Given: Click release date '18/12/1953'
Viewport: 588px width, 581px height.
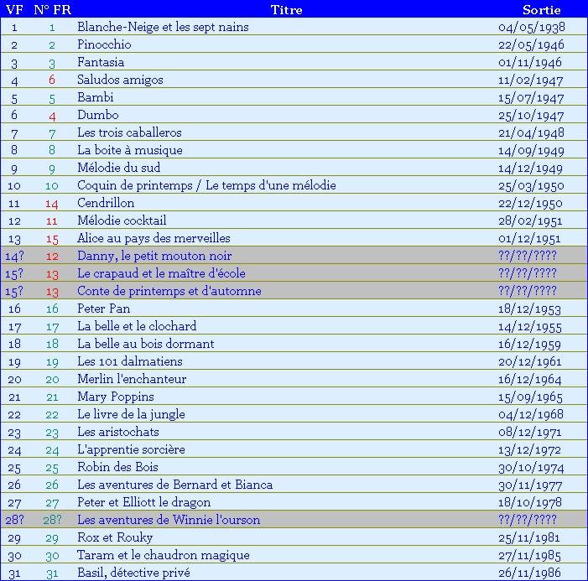Looking at the screenshot, I should 529,309.
